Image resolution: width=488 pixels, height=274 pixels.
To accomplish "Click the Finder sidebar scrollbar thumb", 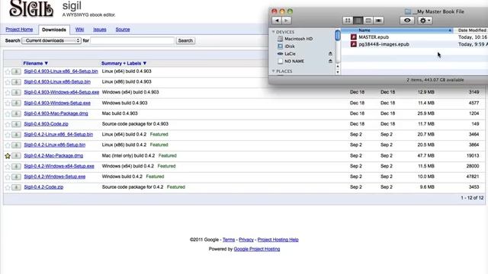I will tap(338, 36).
